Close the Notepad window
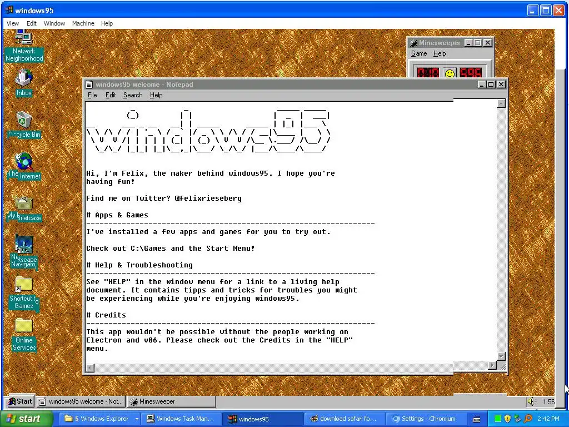 (501, 85)
